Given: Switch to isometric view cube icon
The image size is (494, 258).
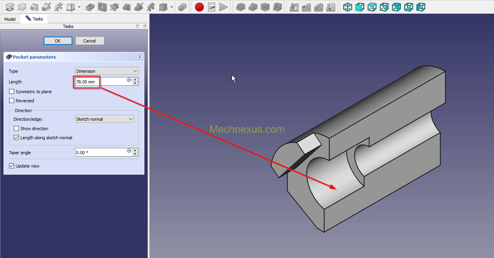Looking at the screenshot, I should click(348, 7).
